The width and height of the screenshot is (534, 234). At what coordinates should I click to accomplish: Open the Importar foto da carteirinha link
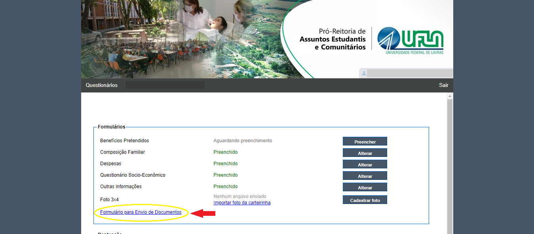(x=242, y=203)
